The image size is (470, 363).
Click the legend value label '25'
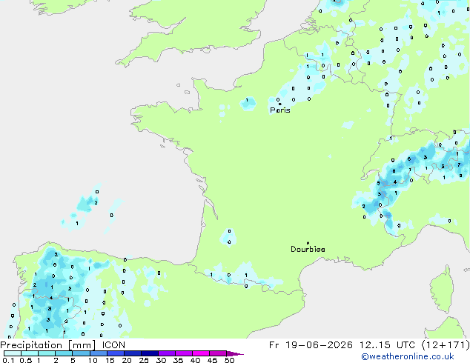(144, 360)
